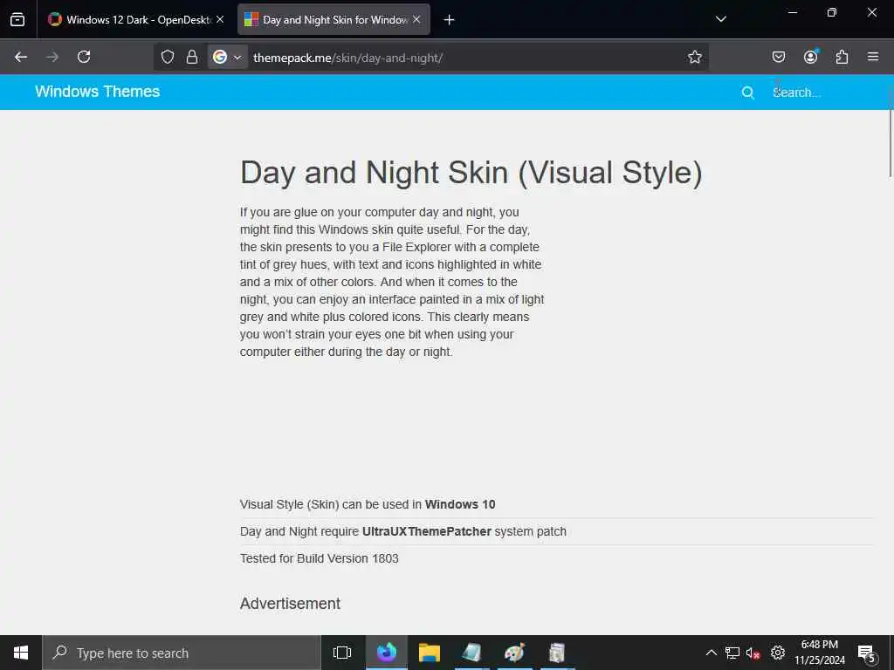The height and width of the screenshot is (670, 894).
Task: Reload the current page
Action: coord(84,57)
